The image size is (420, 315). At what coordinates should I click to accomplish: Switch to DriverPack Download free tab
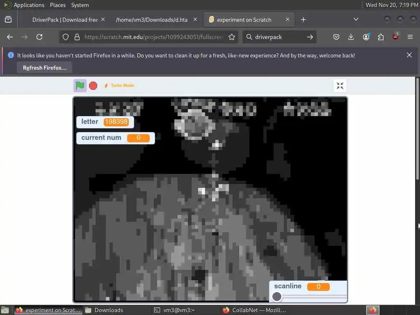click(x=65, y=20)
